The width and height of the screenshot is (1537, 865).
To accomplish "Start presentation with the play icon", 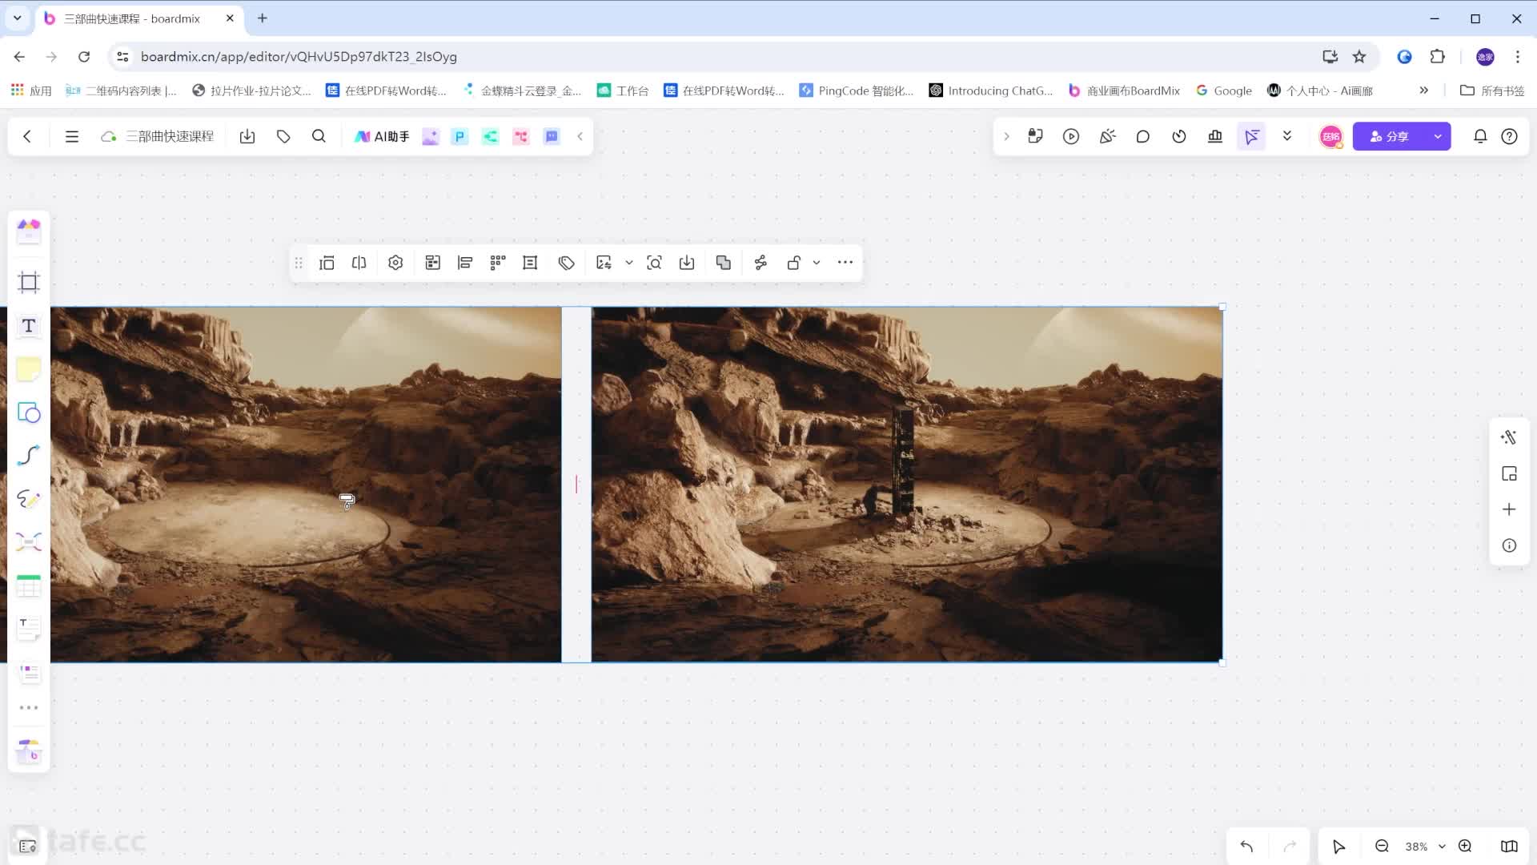I will point(1071,137).
